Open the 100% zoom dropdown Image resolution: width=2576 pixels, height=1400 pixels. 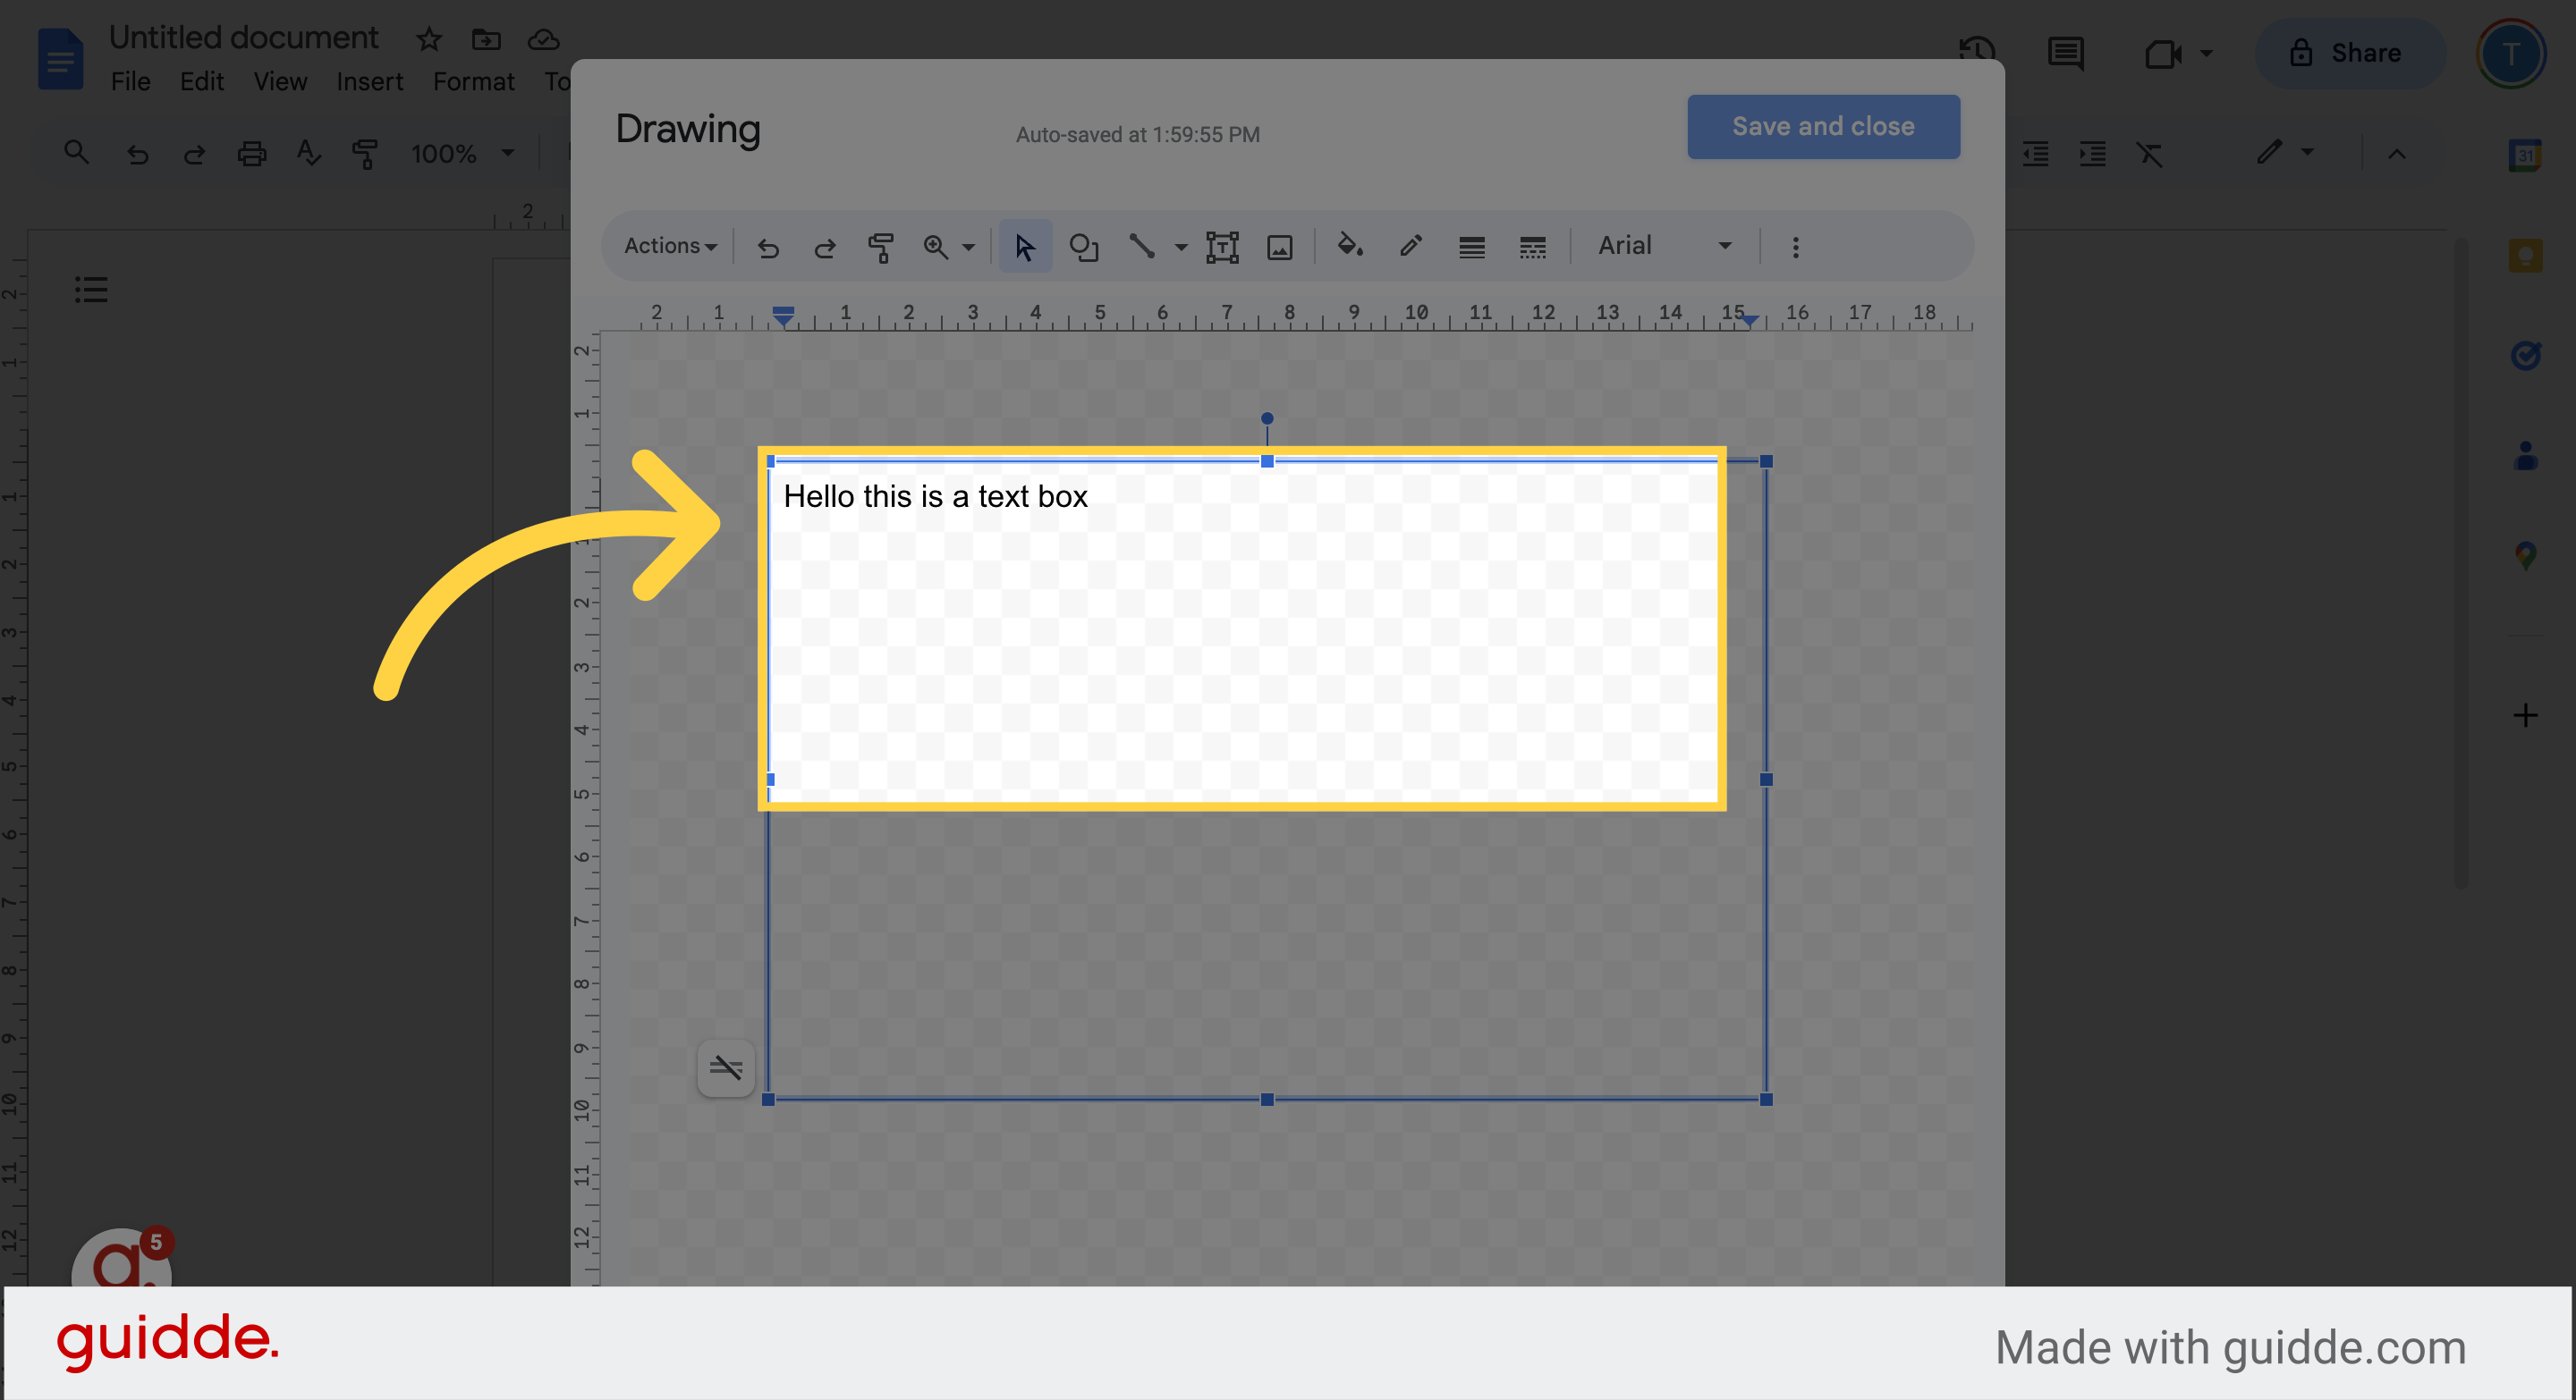(463, 154)
